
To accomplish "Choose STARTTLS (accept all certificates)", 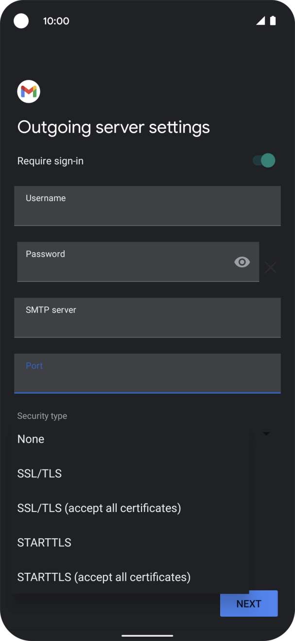I will pos(104,577).
